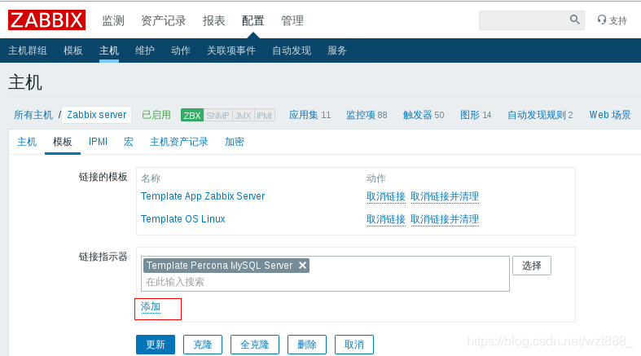Open the 配置 top menu
This screenshot has height=356, width=641.
(x=253, y=20)
